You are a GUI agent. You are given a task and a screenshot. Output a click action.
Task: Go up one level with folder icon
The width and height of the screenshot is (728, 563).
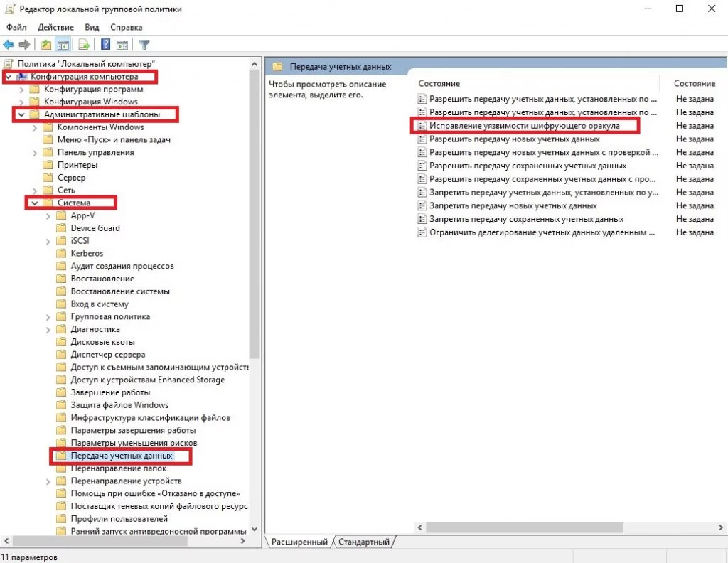(x=46, y=45)
